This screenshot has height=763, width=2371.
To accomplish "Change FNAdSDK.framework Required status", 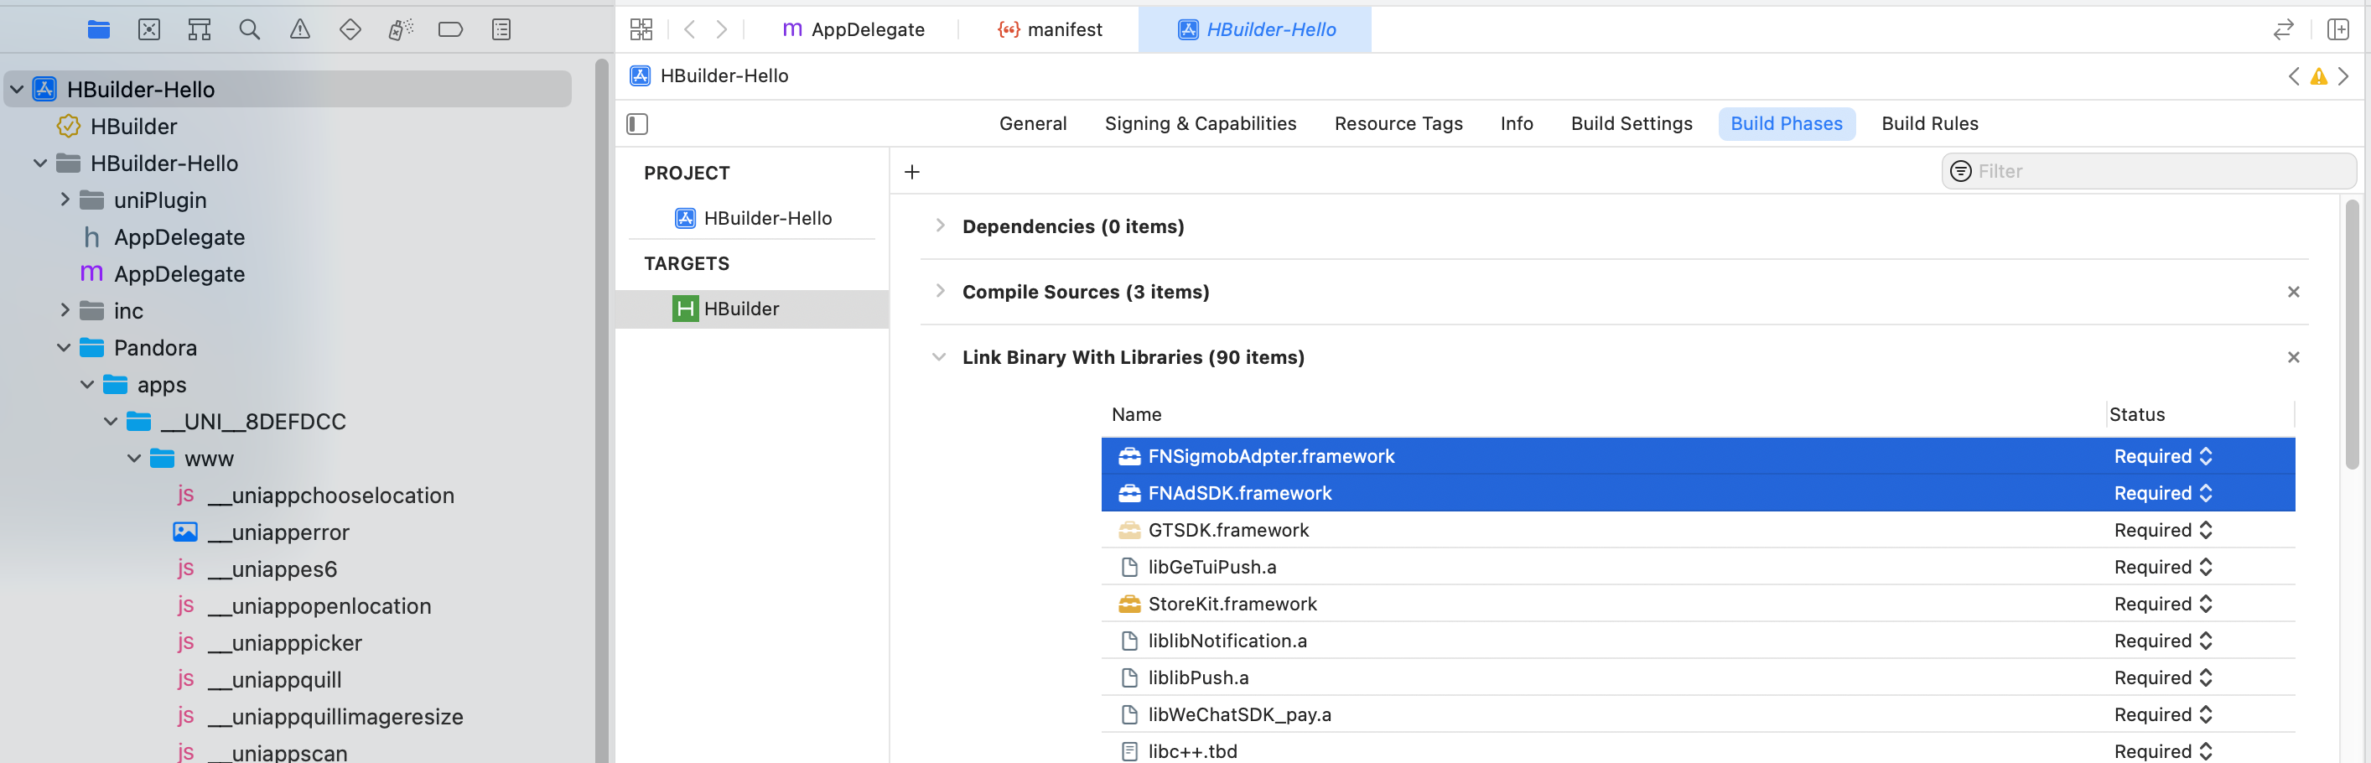I will [x=2162, y=493].
